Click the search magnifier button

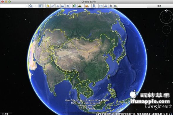point(31,6)
